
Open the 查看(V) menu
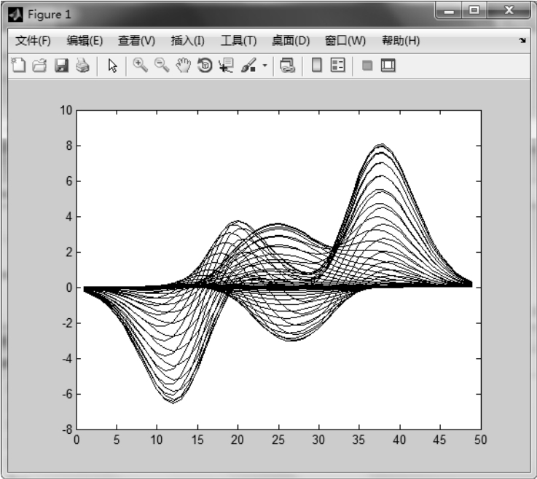coord(136,41)
